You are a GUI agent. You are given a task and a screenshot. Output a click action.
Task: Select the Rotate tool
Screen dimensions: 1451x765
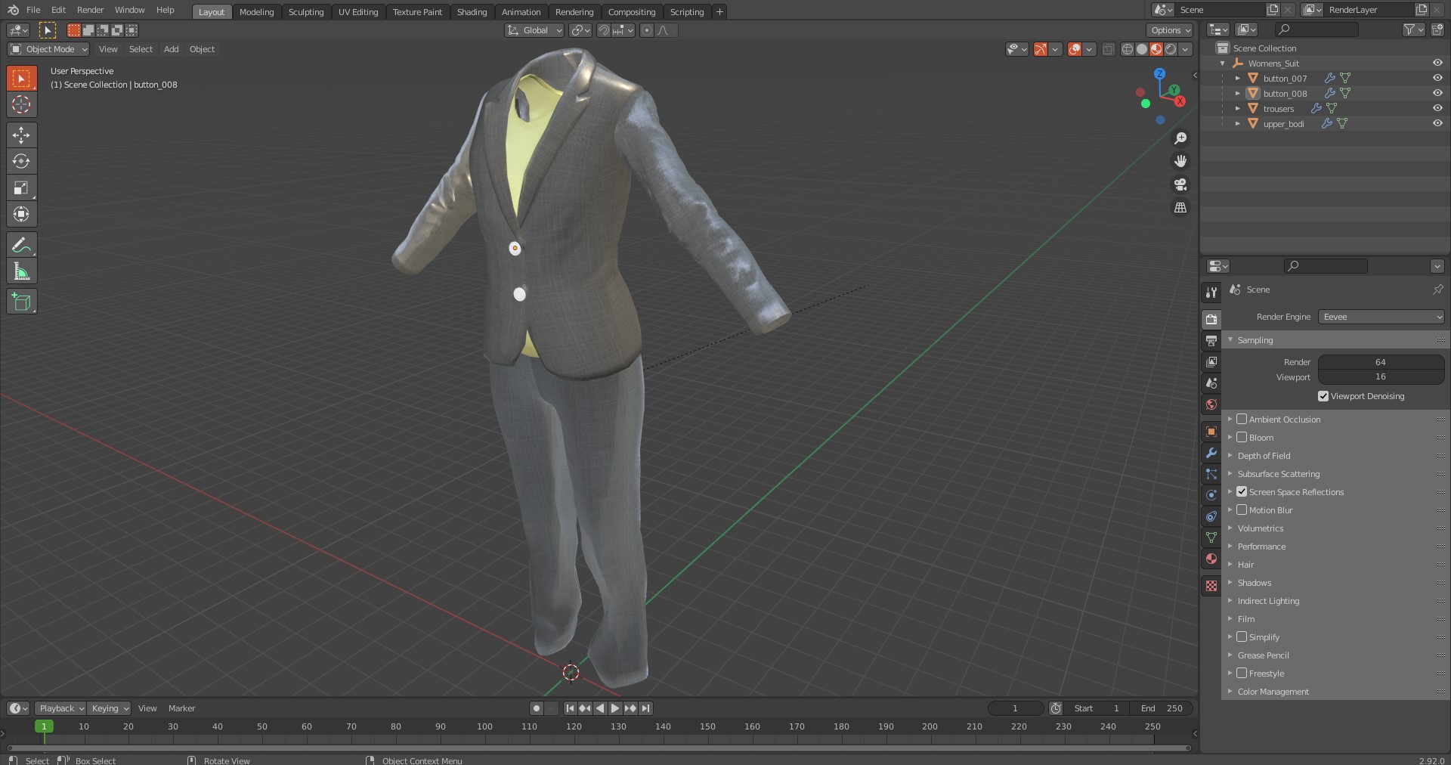click(21, 161)
